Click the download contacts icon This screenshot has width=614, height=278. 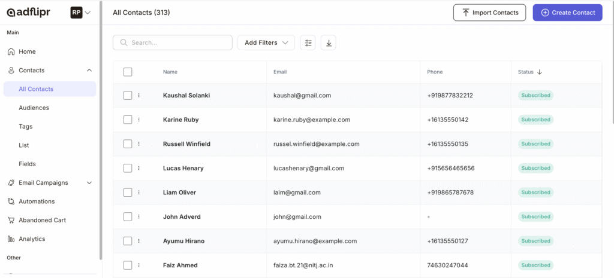click(329, 42)
